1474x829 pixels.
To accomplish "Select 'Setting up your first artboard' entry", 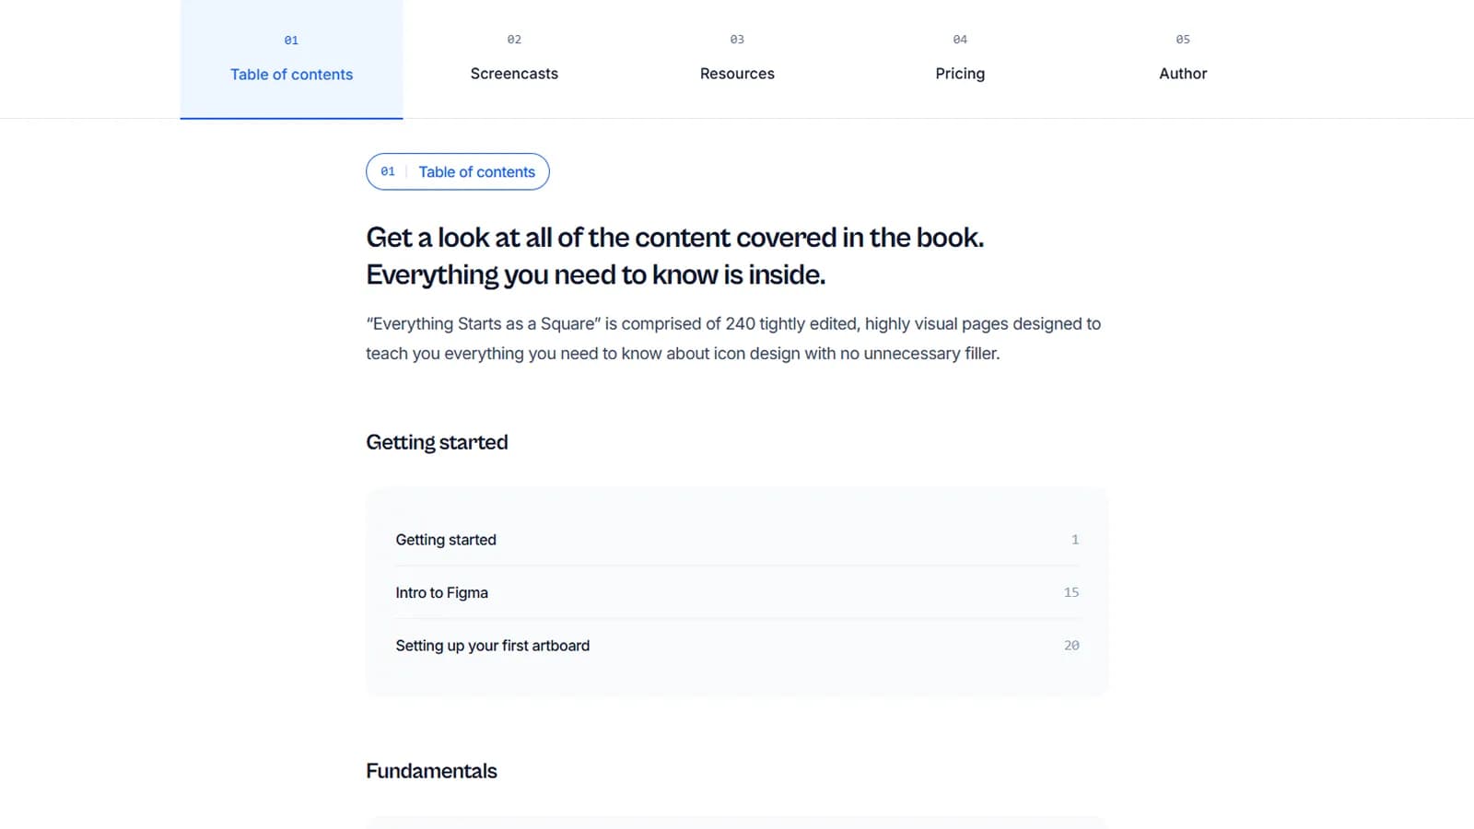I will (x=492, y=646).
